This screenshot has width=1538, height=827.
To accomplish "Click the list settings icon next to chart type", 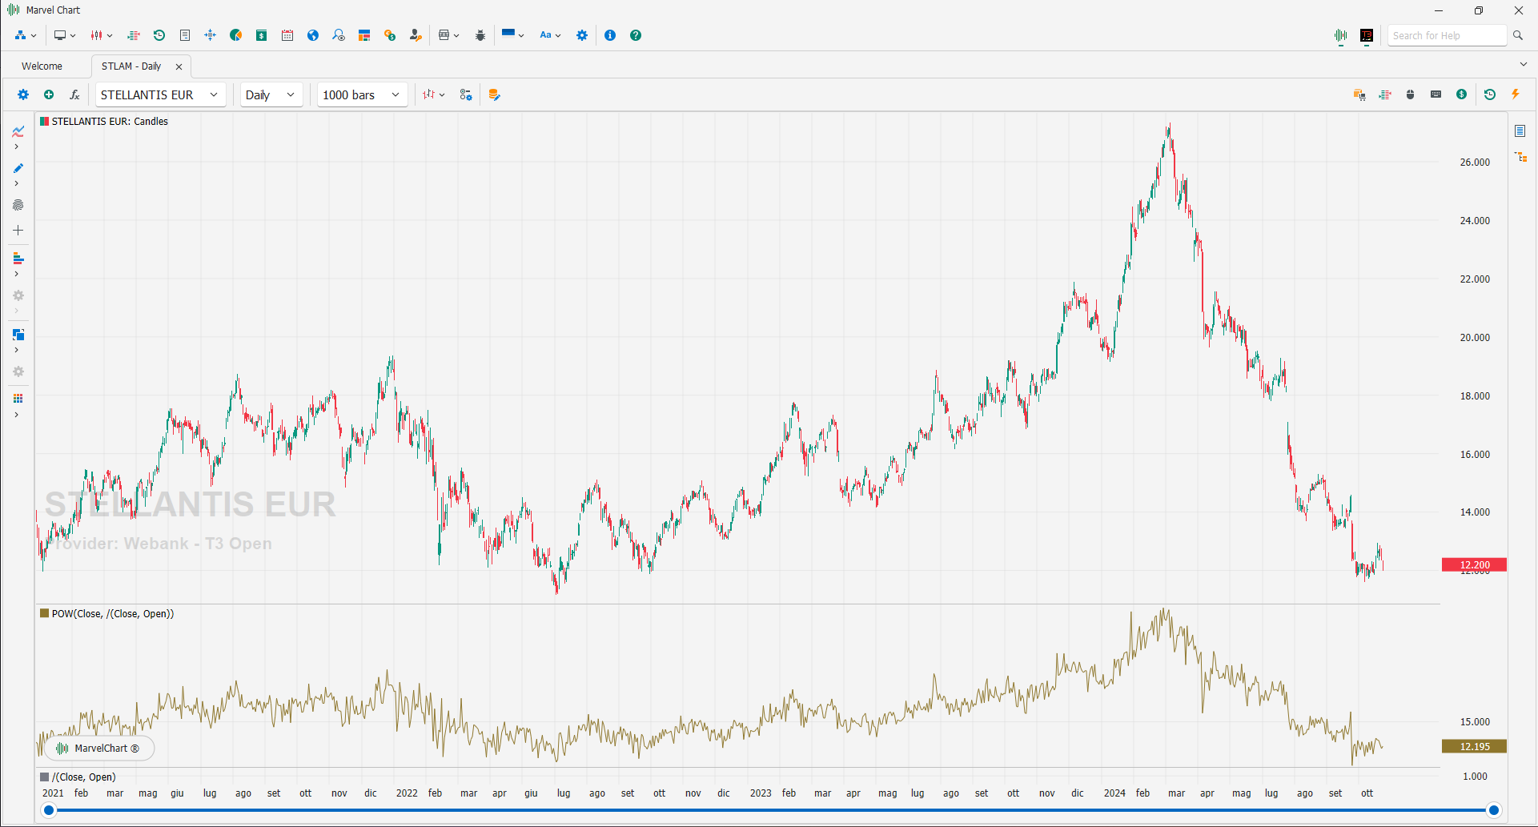I will [x=466, y=94].
